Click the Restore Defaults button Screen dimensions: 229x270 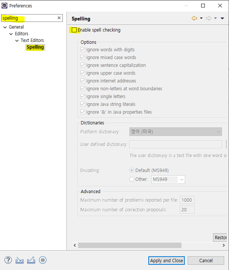pyautogui.click(x=220, y=237)
